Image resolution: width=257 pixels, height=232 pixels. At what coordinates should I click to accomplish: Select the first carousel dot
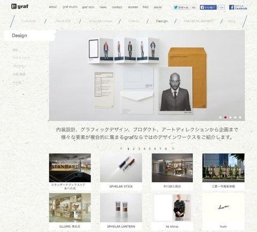pyautogui.click(x=221, y=118)
